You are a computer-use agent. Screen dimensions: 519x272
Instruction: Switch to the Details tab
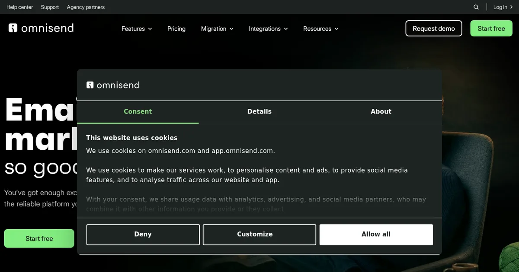[259, 111]
